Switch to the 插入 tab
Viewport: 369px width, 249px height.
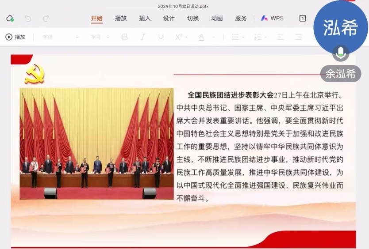(145, 19)
